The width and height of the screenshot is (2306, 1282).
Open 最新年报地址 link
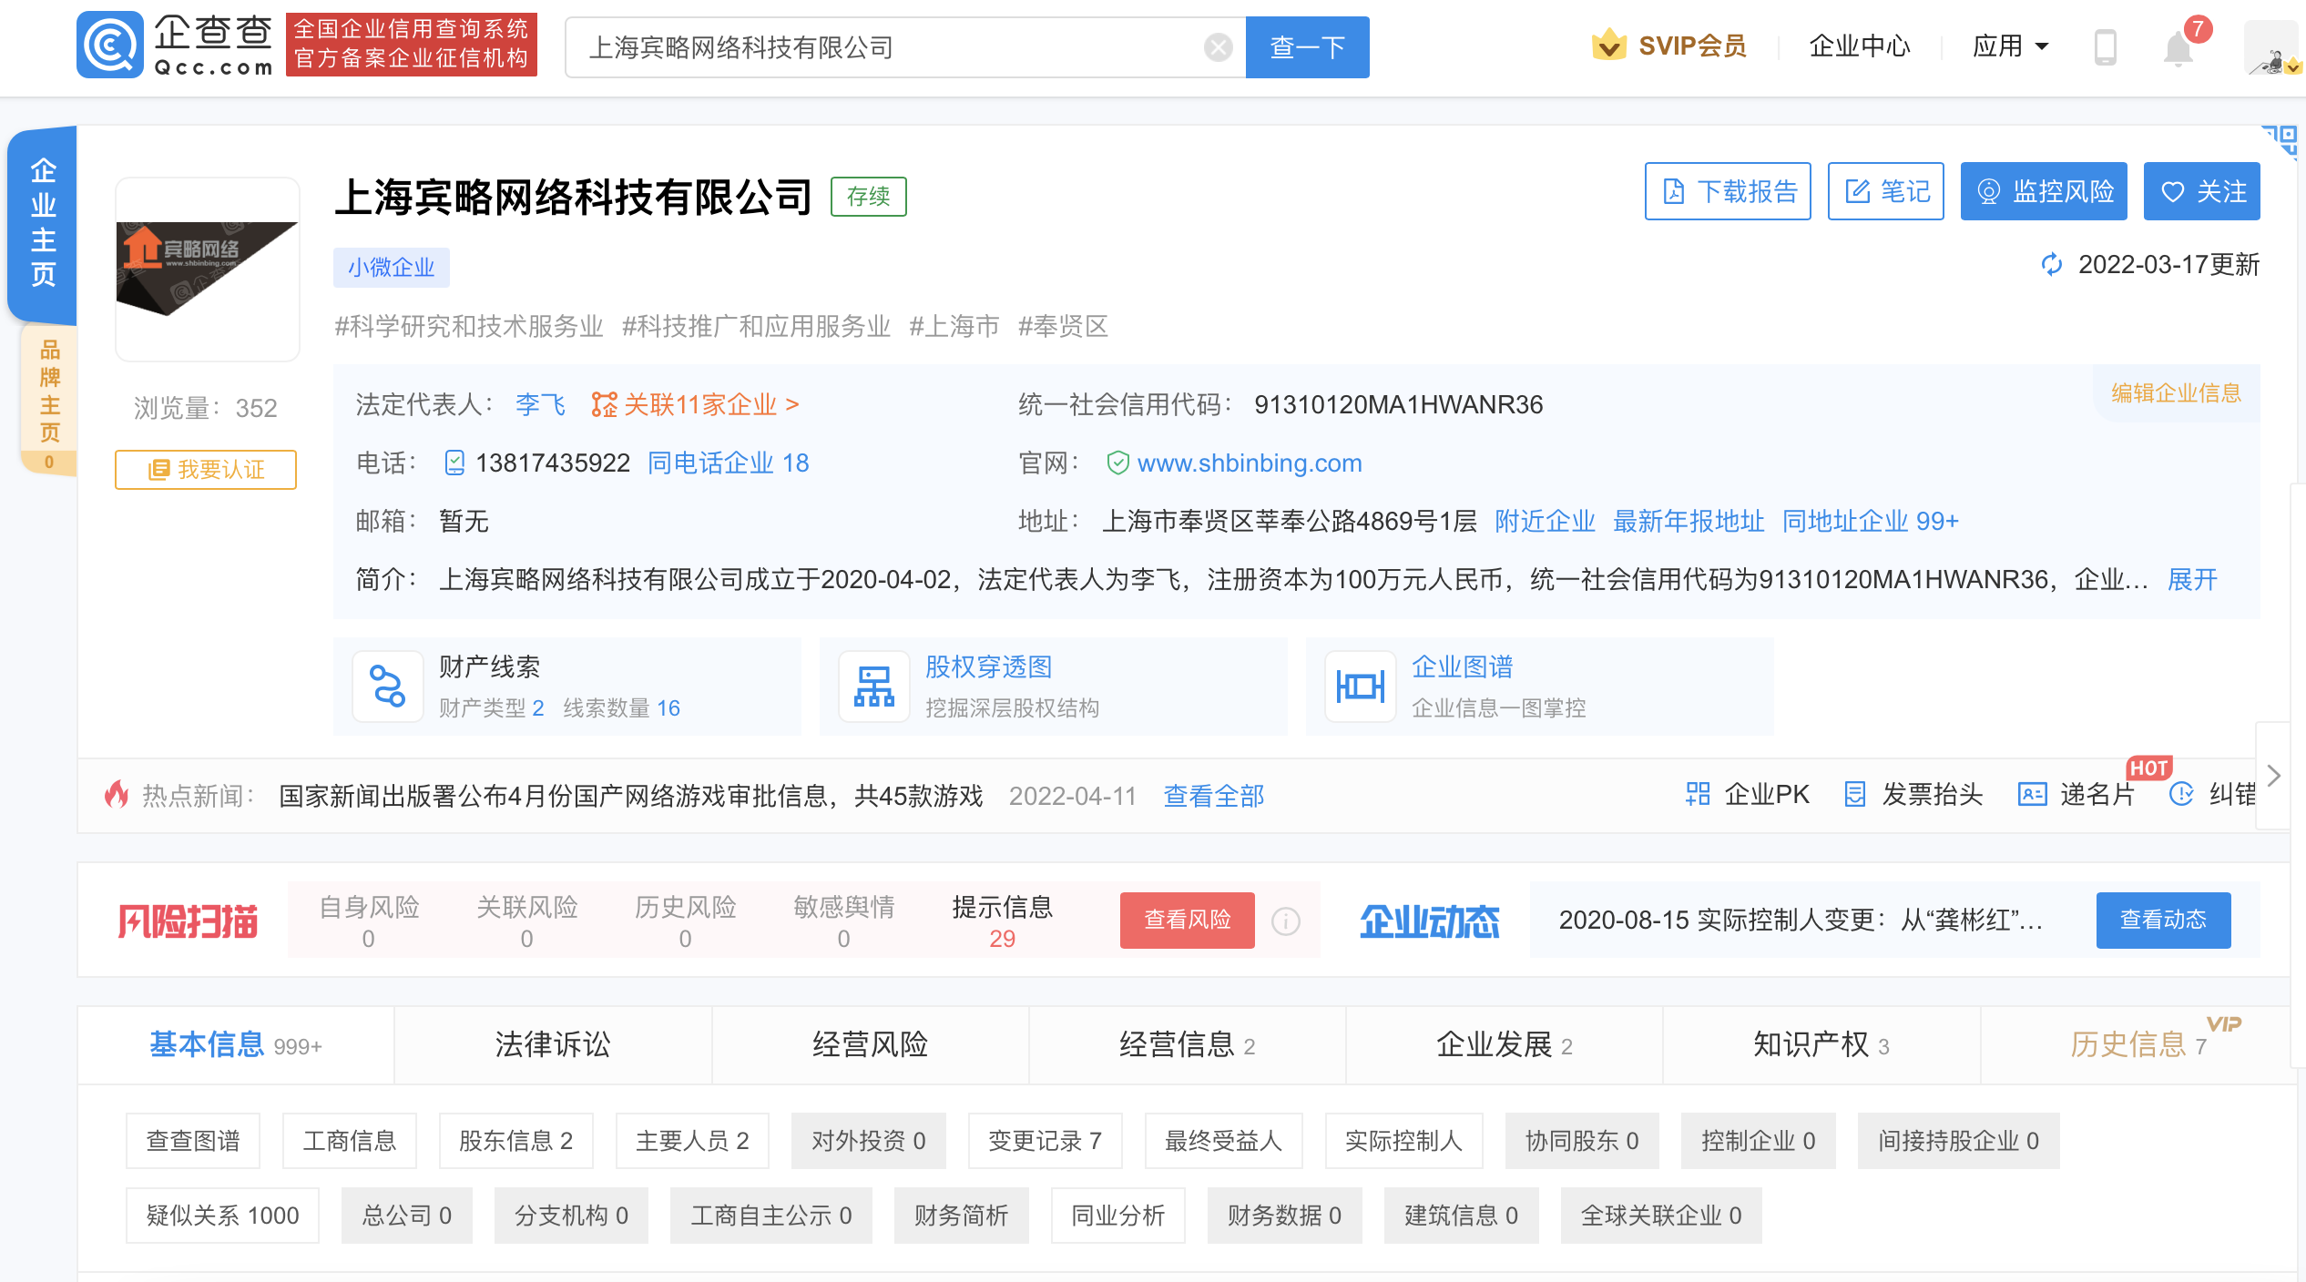1689,522
